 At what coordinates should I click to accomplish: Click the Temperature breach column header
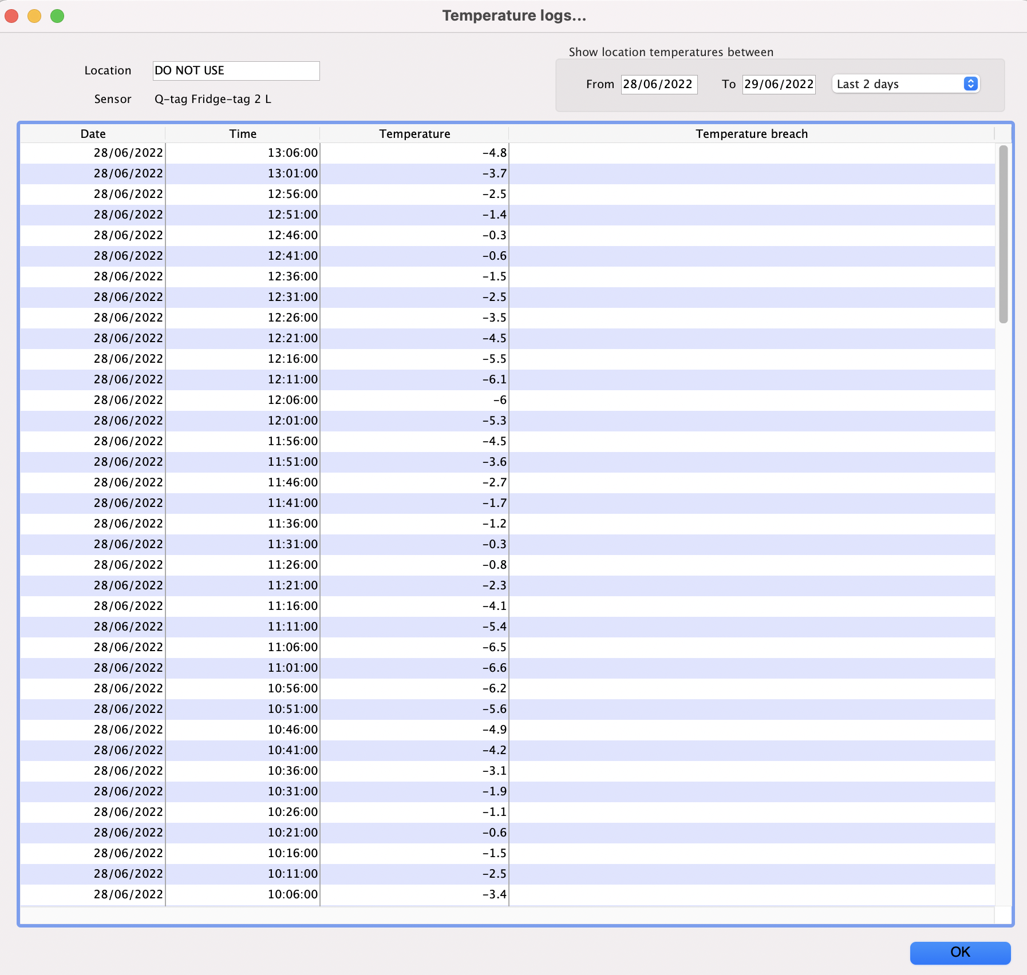coord(752,133)
